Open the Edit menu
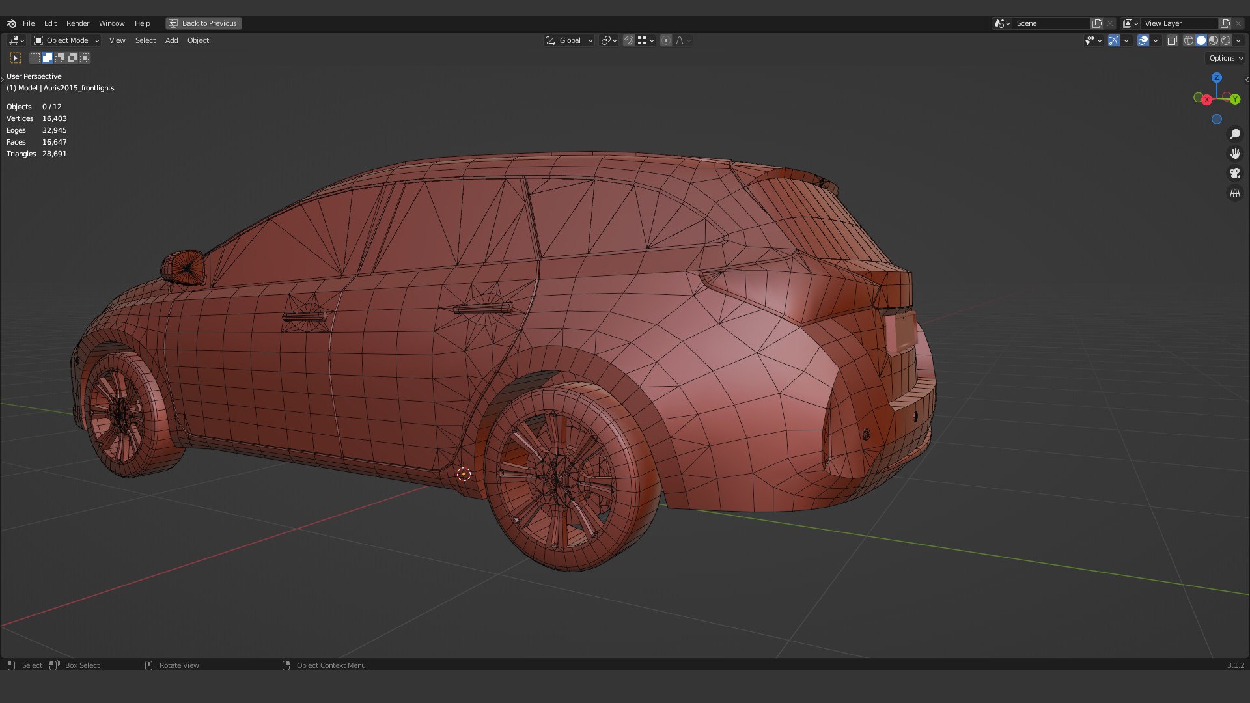 click(50, 23)
